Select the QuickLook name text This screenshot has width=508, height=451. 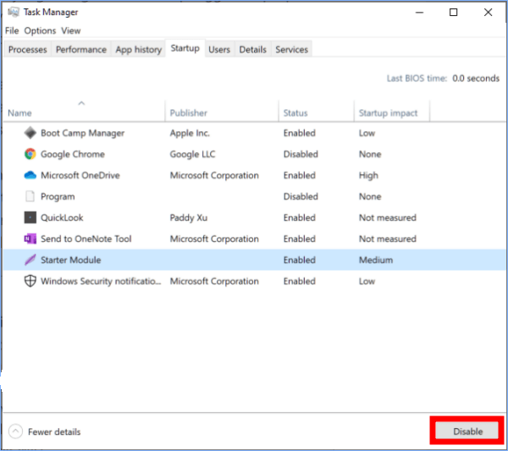coord(62,217)
